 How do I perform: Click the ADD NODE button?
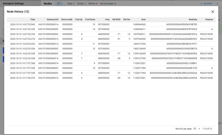click(206, 3)
